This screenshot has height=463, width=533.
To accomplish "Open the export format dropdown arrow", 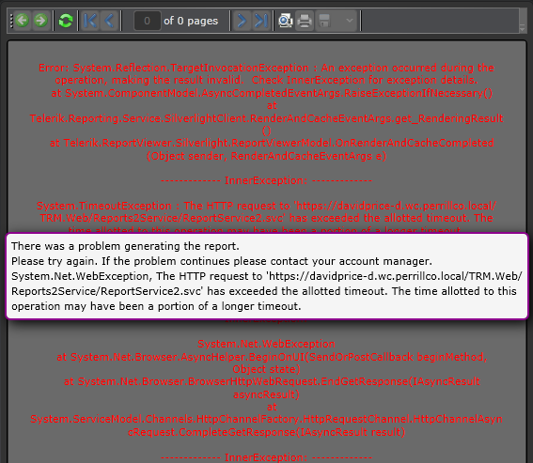I will pyautogui.click(x=349, y=21).
